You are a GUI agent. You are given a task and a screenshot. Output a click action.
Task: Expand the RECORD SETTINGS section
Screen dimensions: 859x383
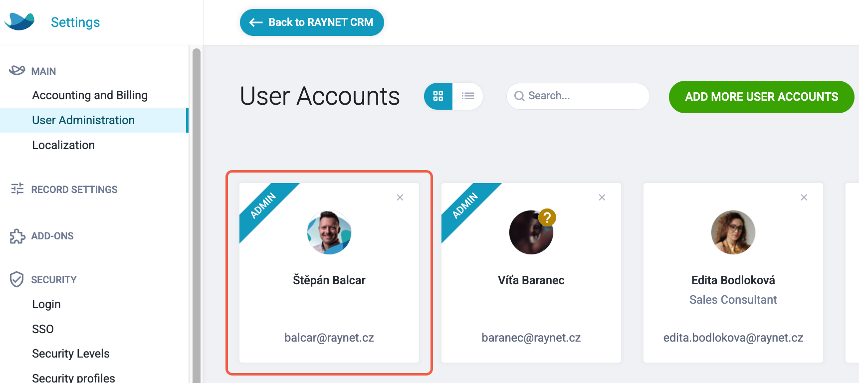74,190
